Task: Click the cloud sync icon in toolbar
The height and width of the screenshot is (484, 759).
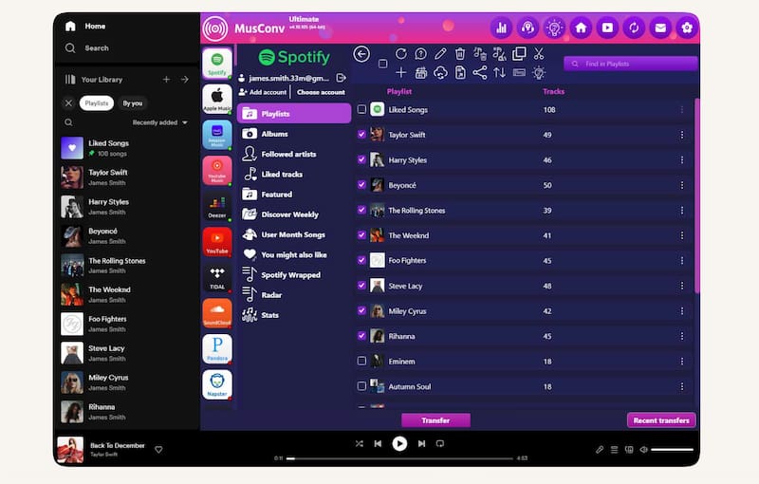Action: click(440, 72)
